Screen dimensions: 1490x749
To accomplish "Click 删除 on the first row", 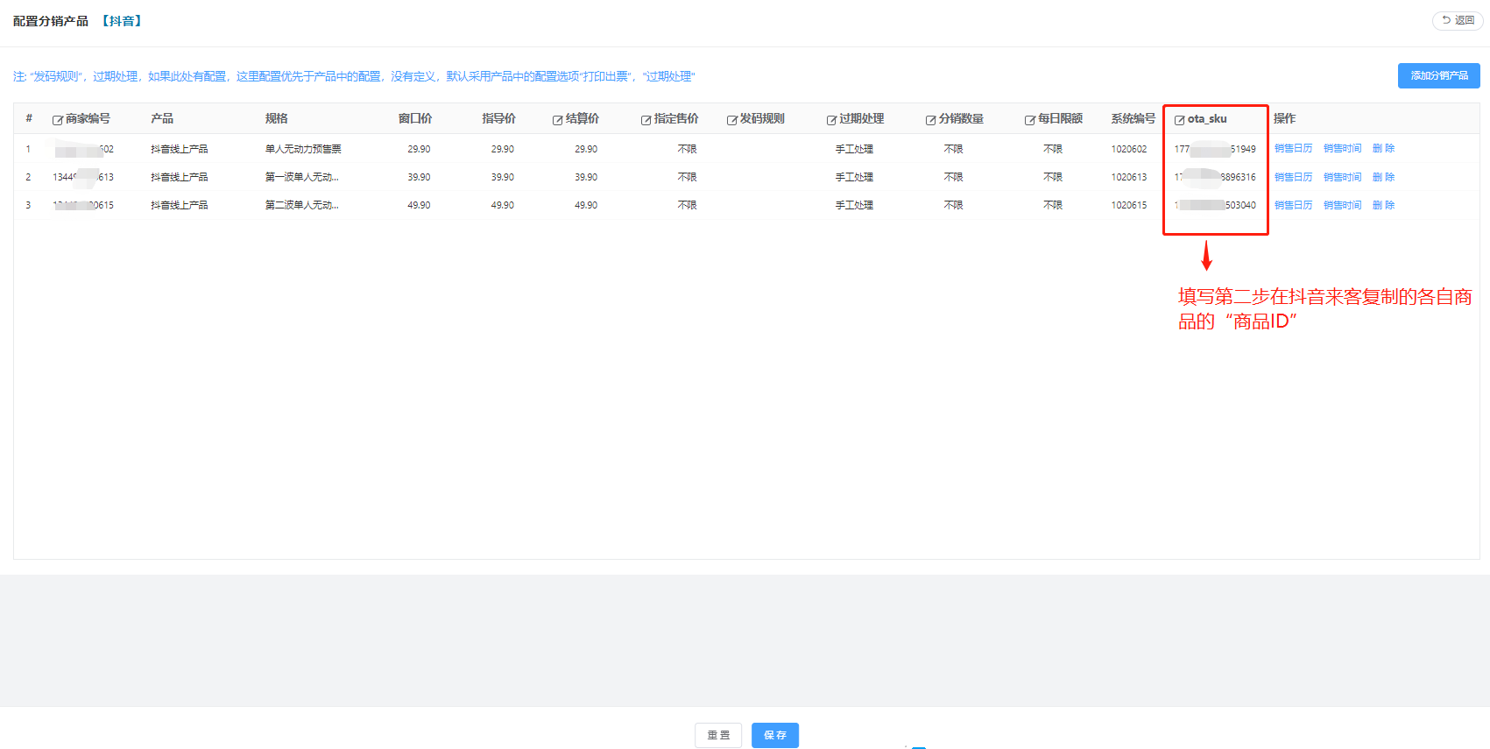I will 1383,149.
